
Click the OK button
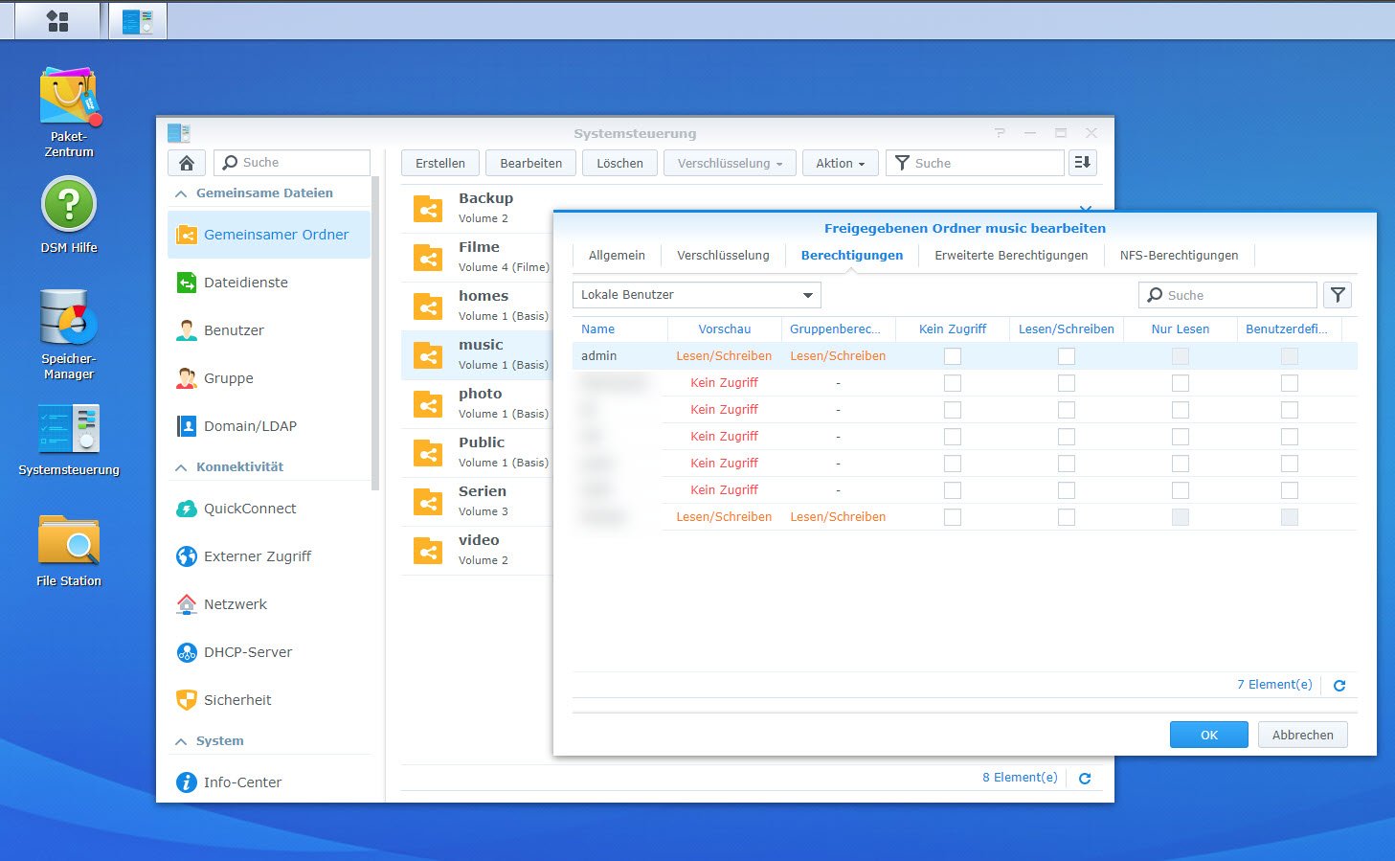pyautogui.click(x=1208, y=735)
